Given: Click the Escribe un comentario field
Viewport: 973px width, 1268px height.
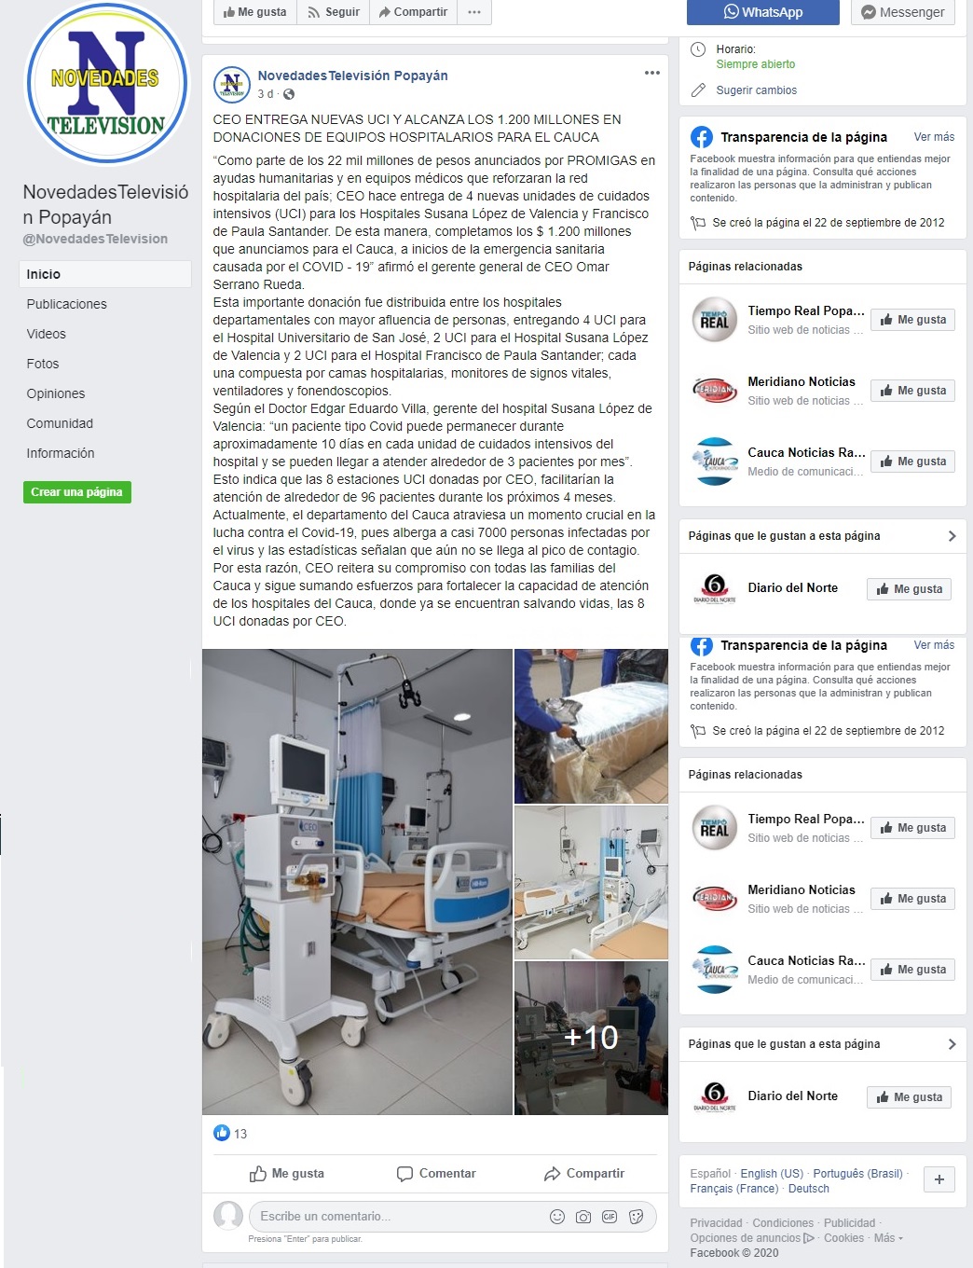Looking at the screenshot, I should (396, 1217).
